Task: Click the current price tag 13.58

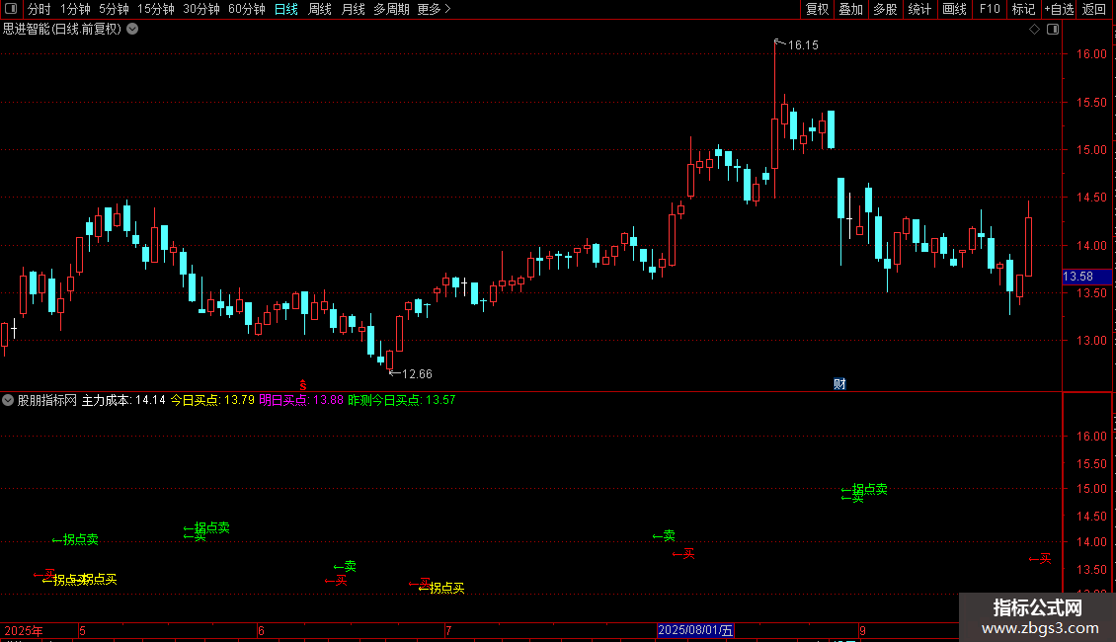Action: click(1086, 277)
